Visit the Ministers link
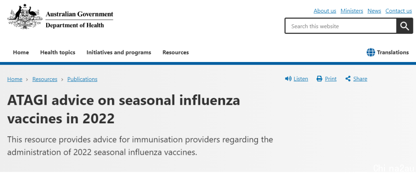The width and height of the screenshot is (416, 173). coord(352,11)
